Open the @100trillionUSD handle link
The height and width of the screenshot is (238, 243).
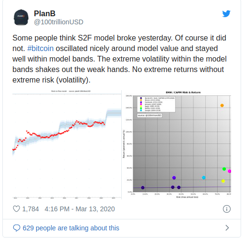point(59,22)
